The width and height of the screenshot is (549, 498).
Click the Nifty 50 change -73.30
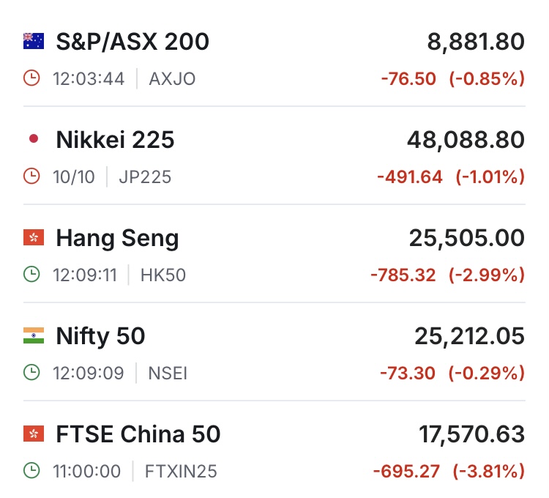tap(407, 373)
